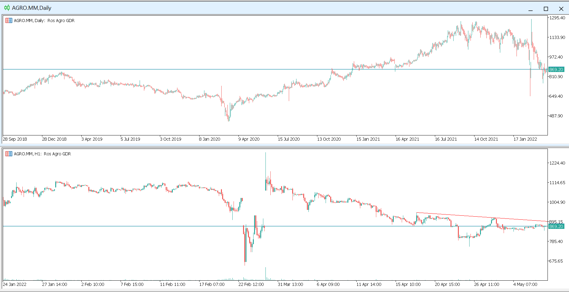
Task: Click the 1224.40 level on the H1 price scale
Action: 557,163
